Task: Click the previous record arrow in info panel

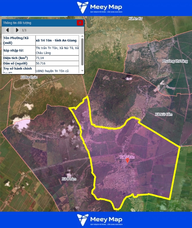Action: tap(7, 30)
